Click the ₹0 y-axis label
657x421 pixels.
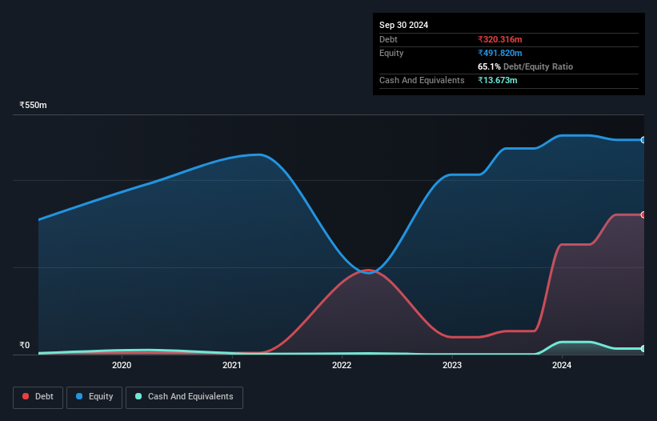(25, 345)
